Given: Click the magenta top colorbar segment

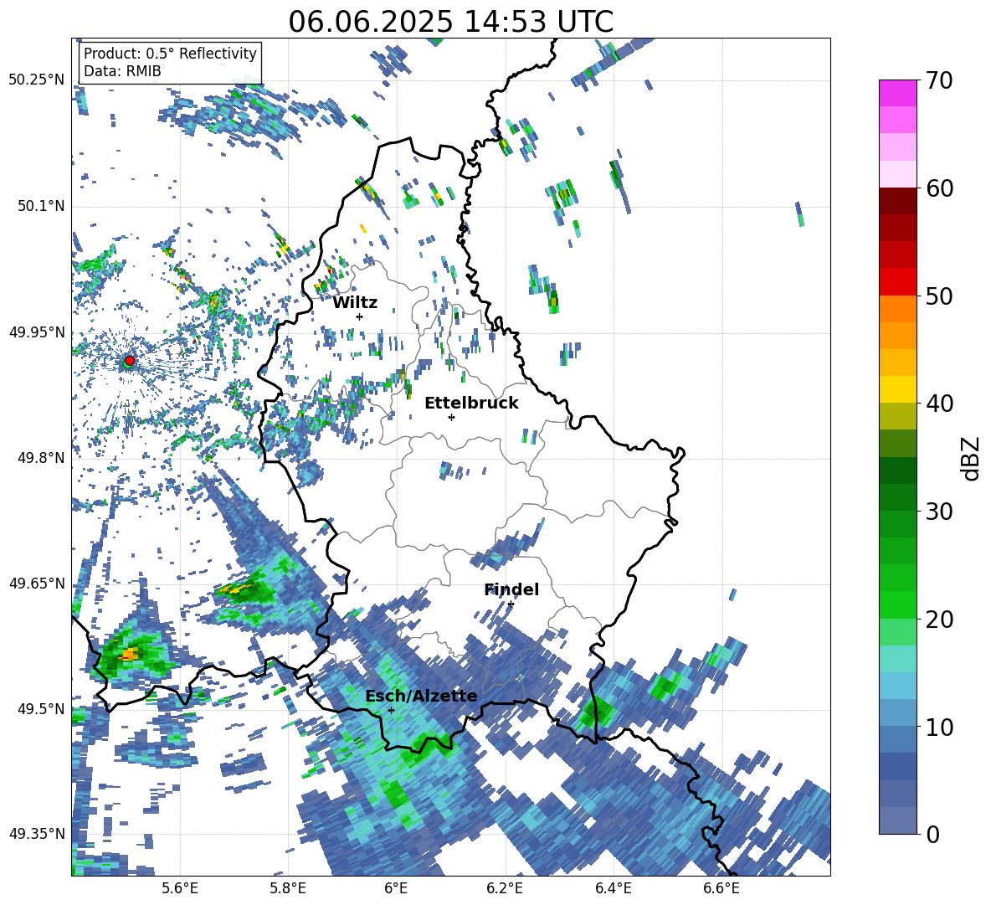Looking at the screenshot, I should (897, 94).
